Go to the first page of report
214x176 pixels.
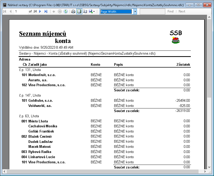point(5,11)
